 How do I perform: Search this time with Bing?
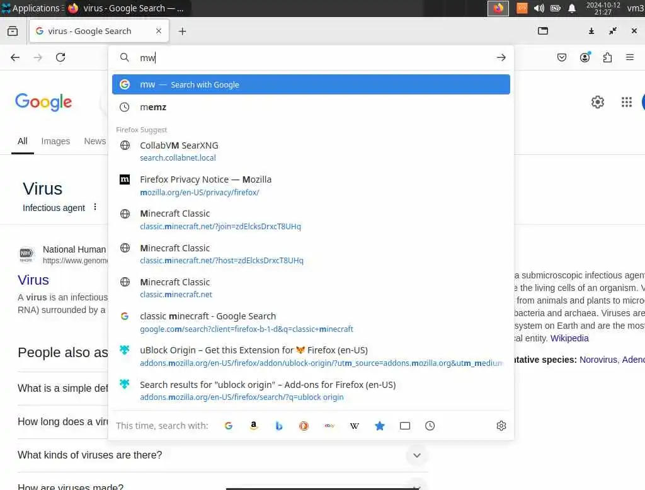279,426
